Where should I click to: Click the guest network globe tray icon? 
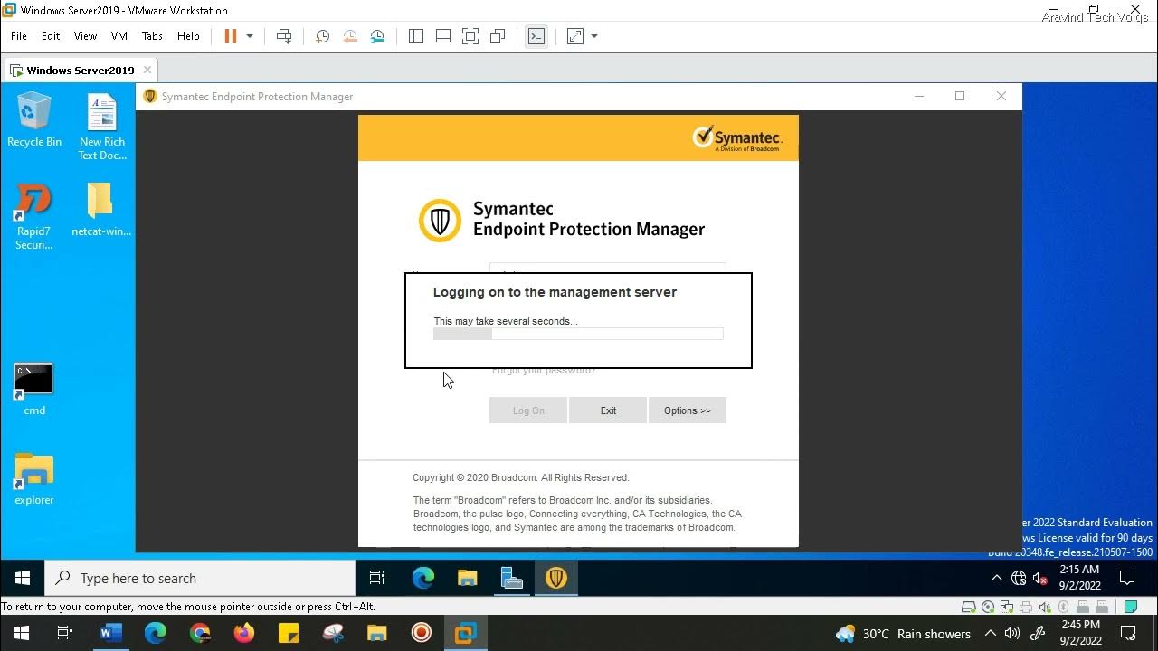coord(1019,578)
